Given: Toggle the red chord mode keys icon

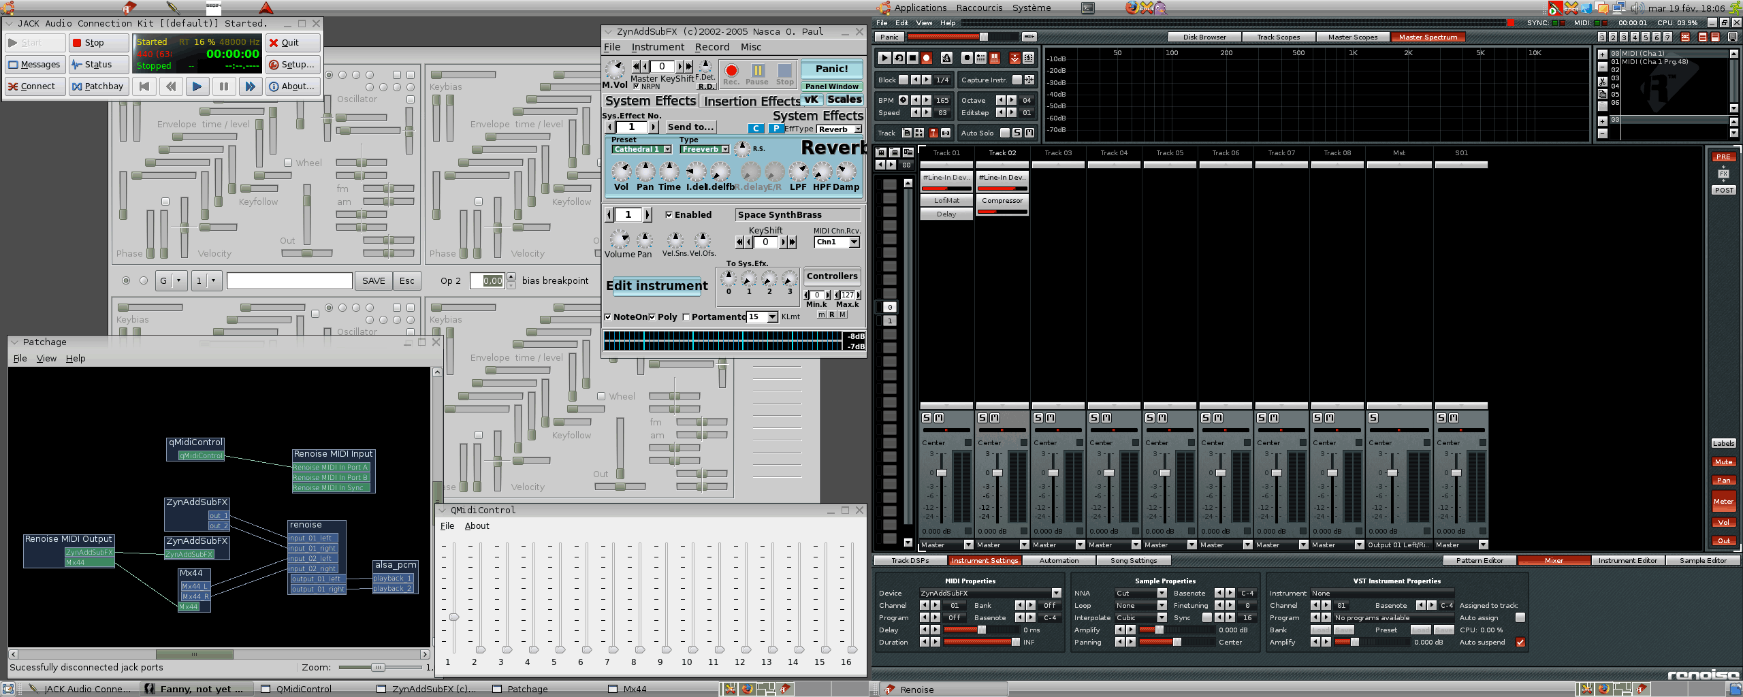Looking at the screenshot, I should 995,58.
